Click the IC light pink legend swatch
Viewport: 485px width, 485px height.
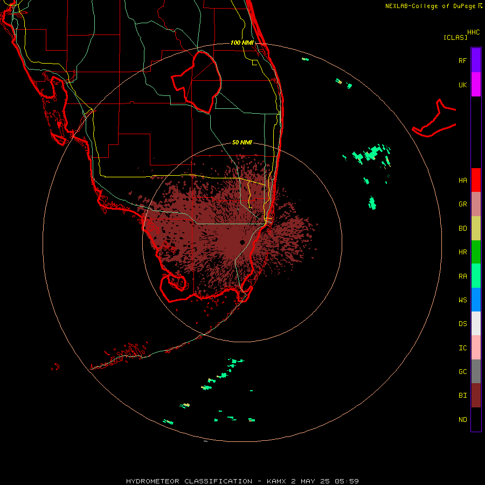[x=476, y=348]
